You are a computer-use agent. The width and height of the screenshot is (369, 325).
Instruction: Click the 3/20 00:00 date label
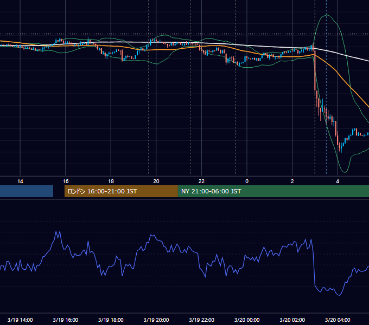(x=247, y=320)
